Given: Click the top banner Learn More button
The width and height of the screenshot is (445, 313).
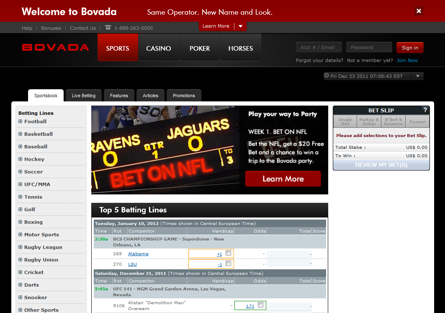Looking at the screenshot, I should 216,26.
